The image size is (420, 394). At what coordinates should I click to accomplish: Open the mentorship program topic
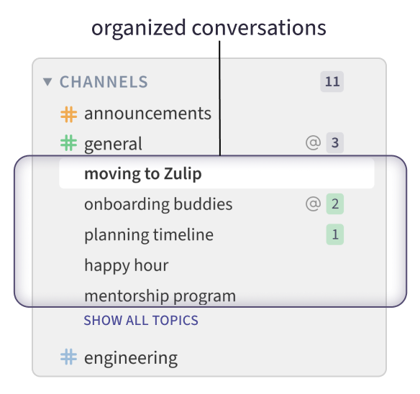click(160, 296)
